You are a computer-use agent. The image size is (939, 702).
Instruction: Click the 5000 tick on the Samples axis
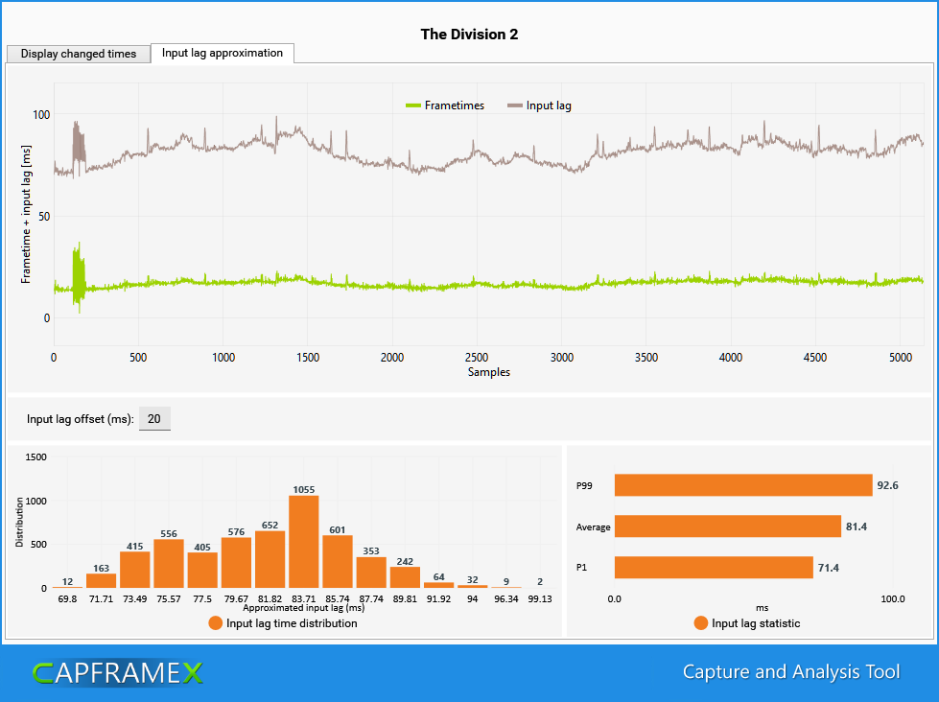coord(900,358)
